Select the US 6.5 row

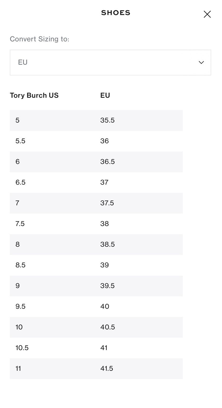[96, 182]
